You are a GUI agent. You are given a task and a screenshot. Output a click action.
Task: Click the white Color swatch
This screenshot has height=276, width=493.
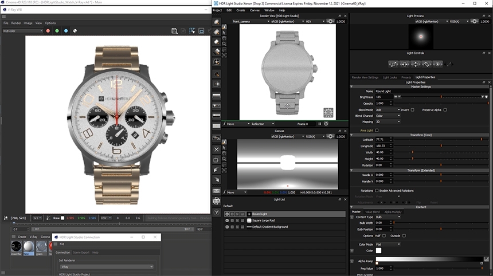click(378, 251)
